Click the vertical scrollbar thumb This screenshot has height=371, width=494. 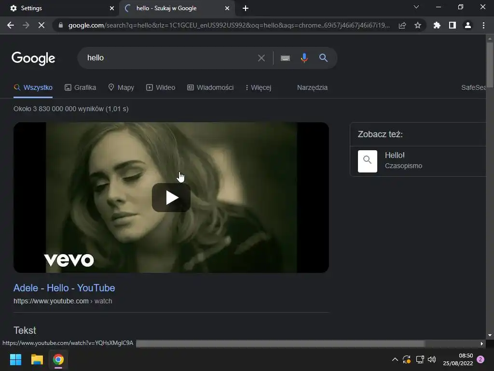(490, 65)
